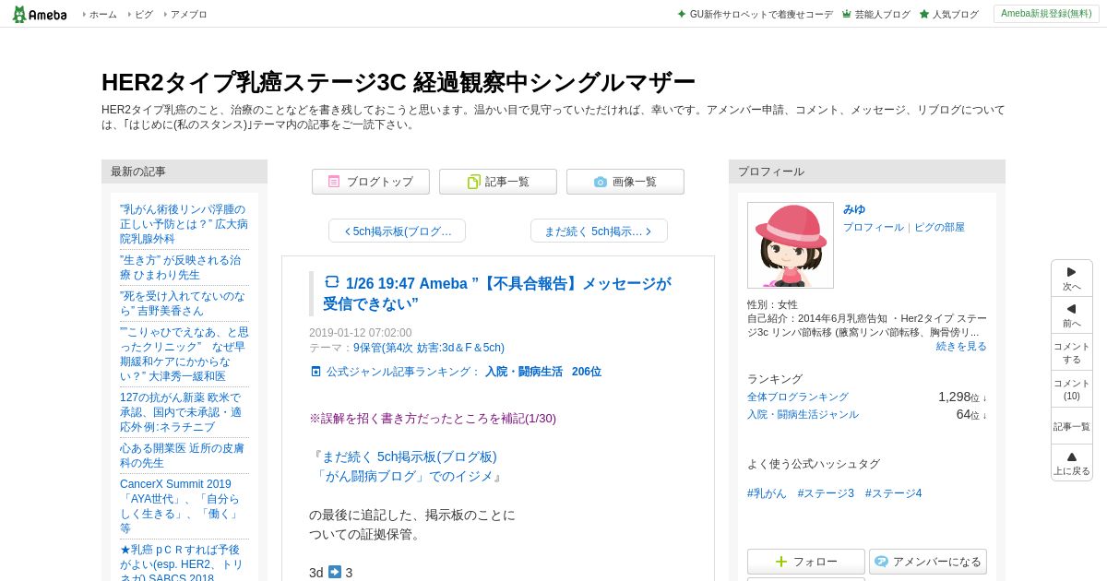Go to ブログトップ

coord(371,182)
